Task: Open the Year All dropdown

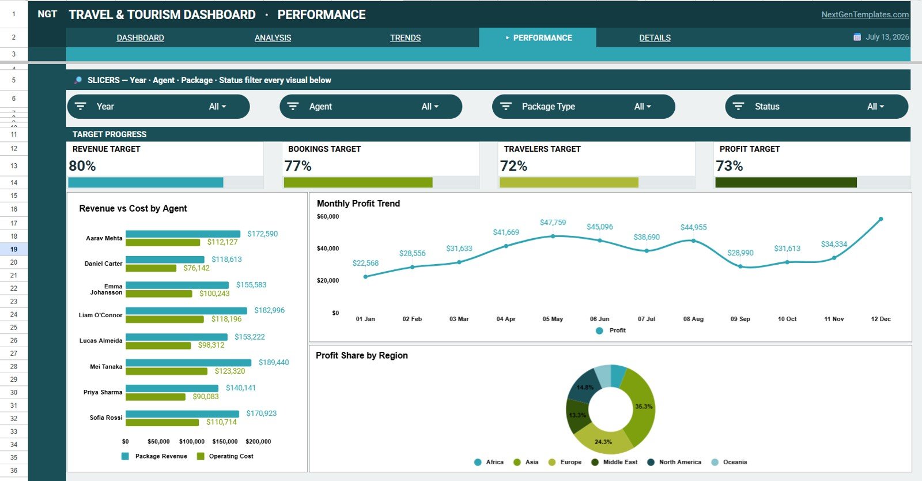Action: (x=218, y=107)
